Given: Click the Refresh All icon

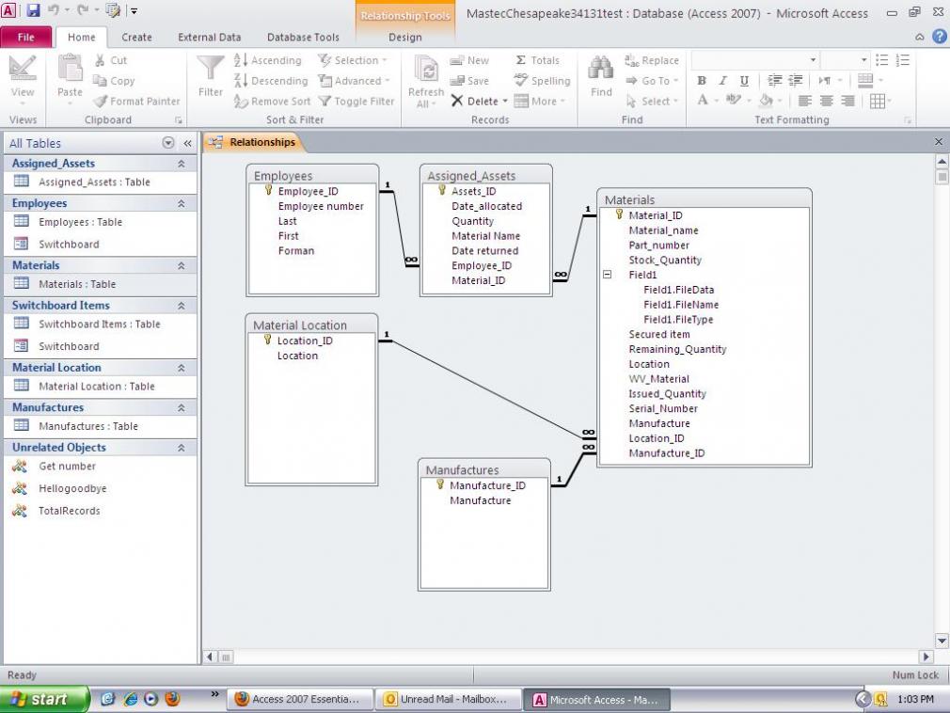Looking at the screenshot, I should pyautogui.click(x=426, y=71).
